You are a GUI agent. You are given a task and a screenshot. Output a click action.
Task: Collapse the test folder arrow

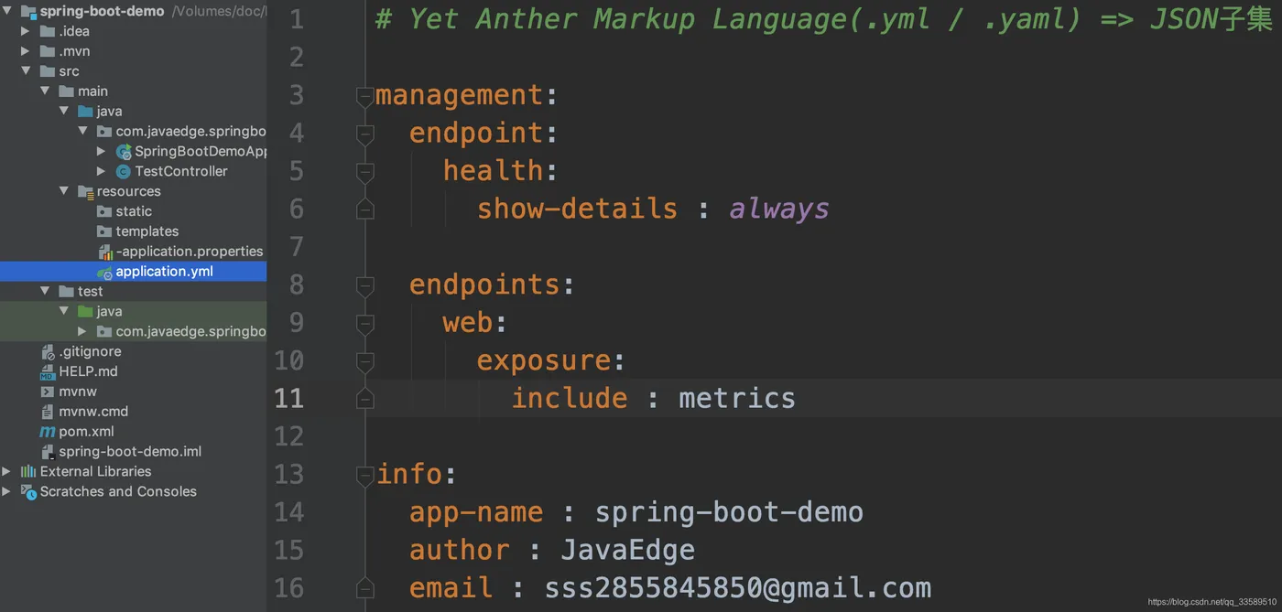[x=45, y=292]
